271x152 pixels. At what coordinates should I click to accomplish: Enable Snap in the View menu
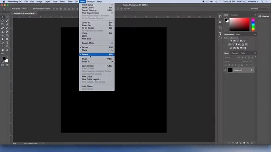point(97,59)
